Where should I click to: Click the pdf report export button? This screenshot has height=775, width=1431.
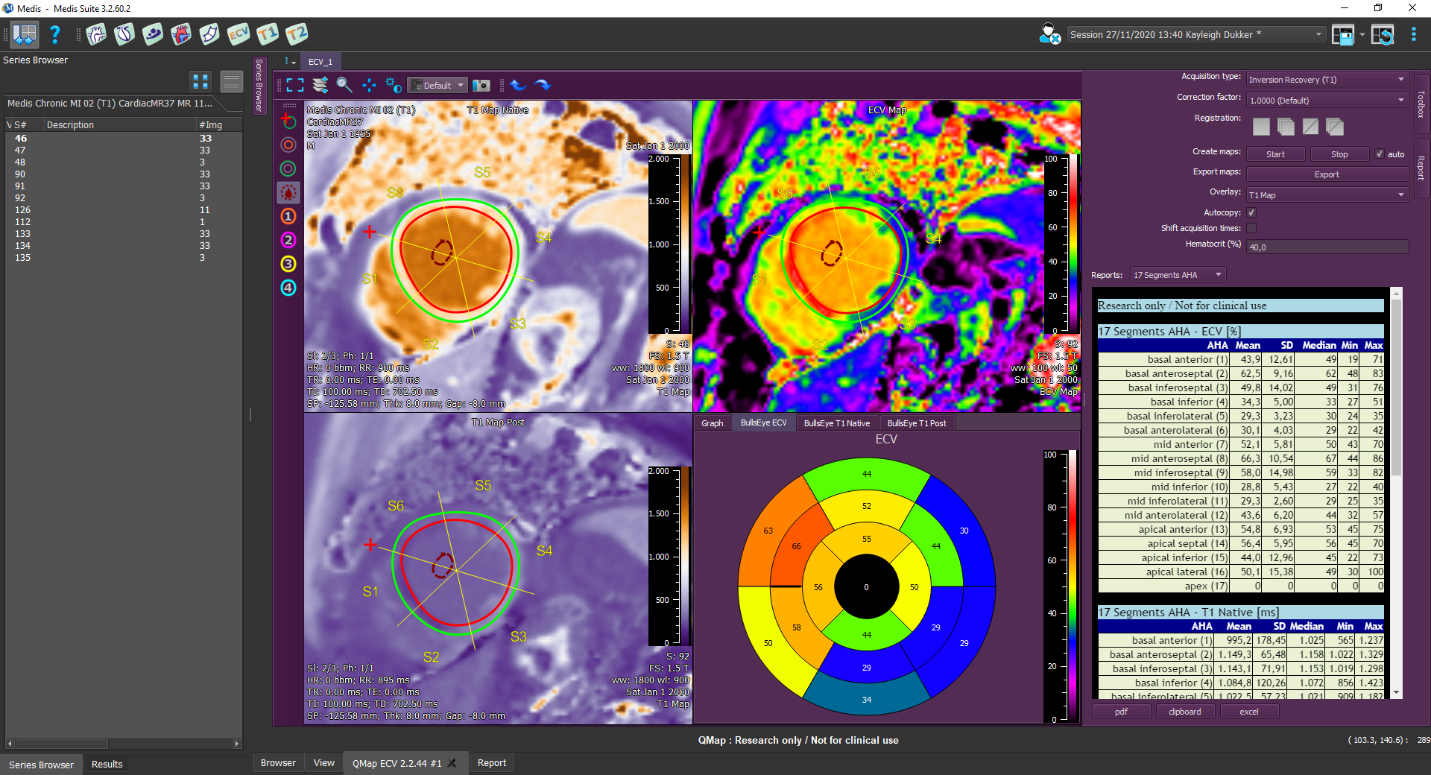pos(1121,712)
